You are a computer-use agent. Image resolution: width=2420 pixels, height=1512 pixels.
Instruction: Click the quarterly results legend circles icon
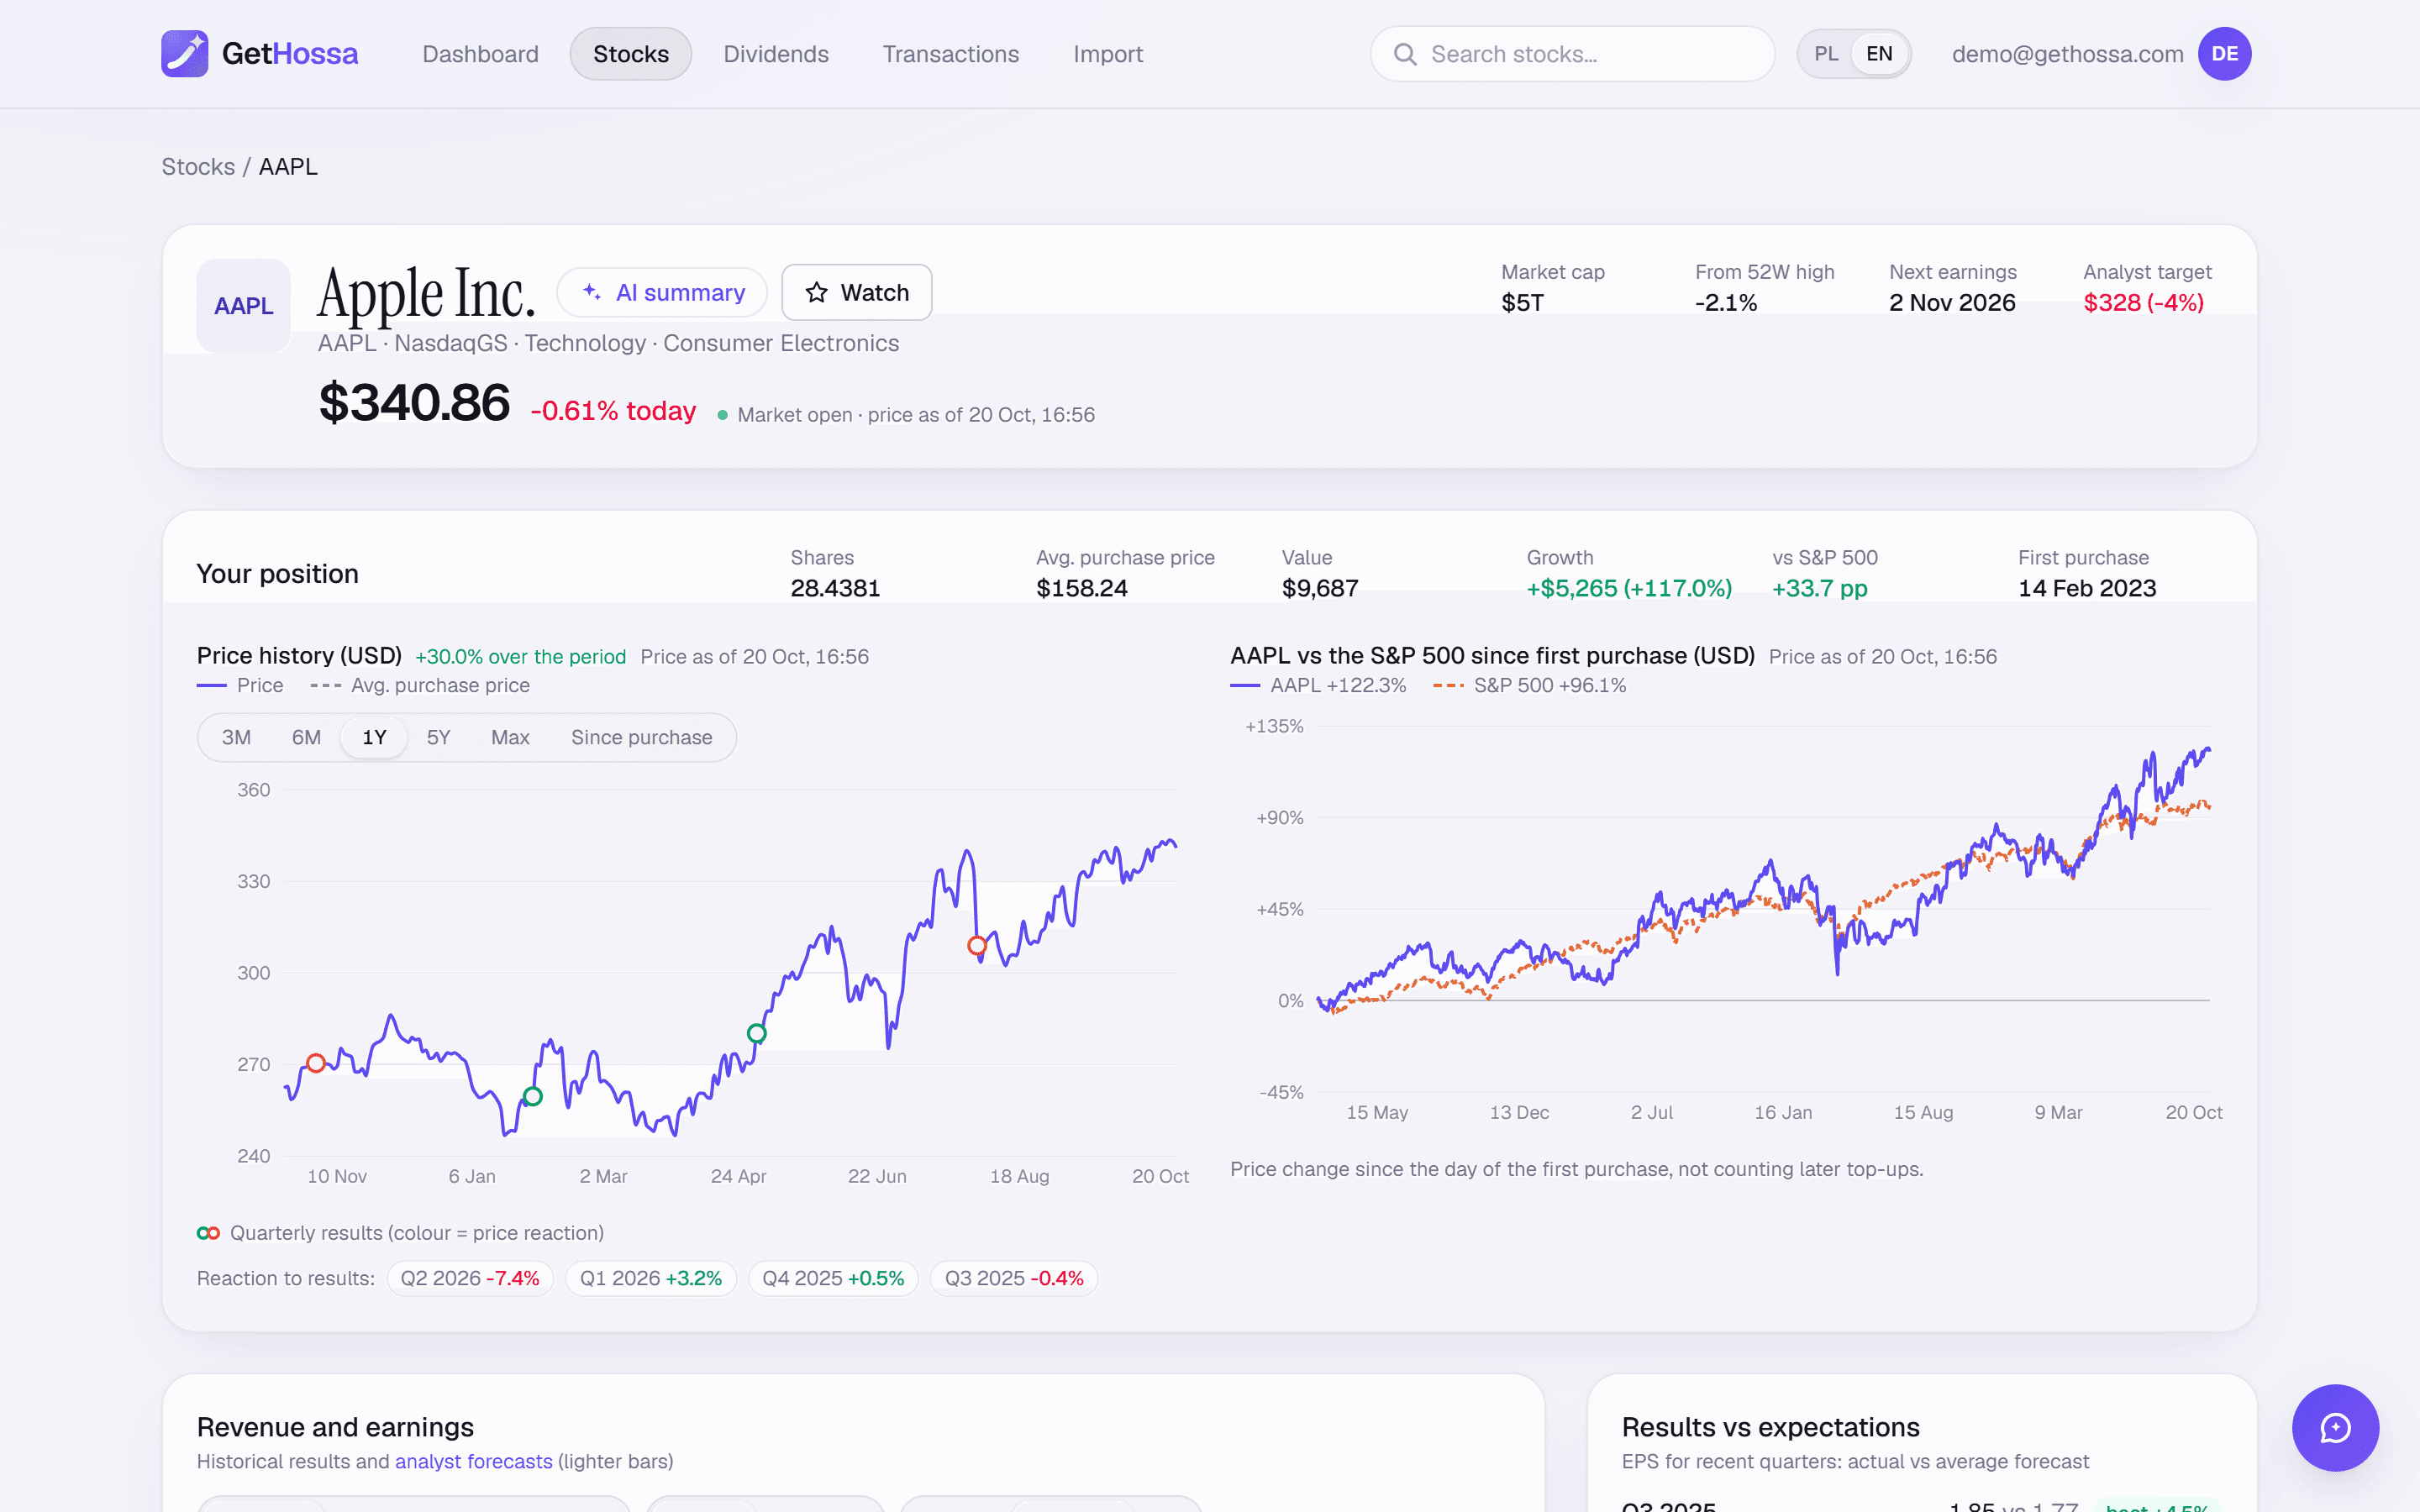point(208,1233)
